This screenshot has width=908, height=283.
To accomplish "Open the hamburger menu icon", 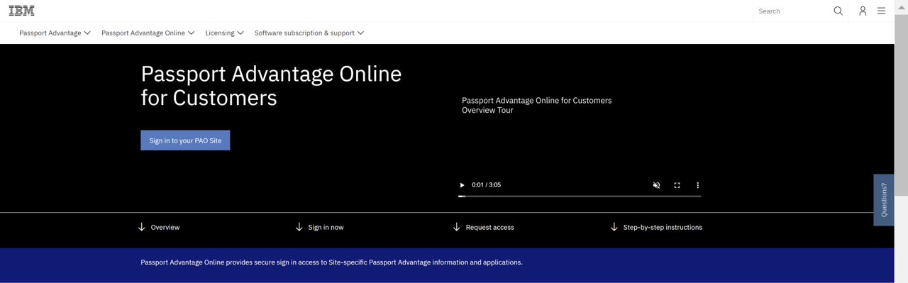I will tap(881, 11).
